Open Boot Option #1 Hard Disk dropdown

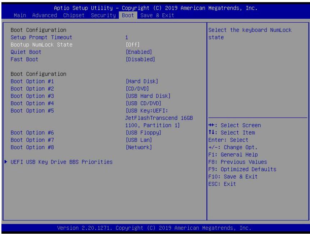coord(142,81)
